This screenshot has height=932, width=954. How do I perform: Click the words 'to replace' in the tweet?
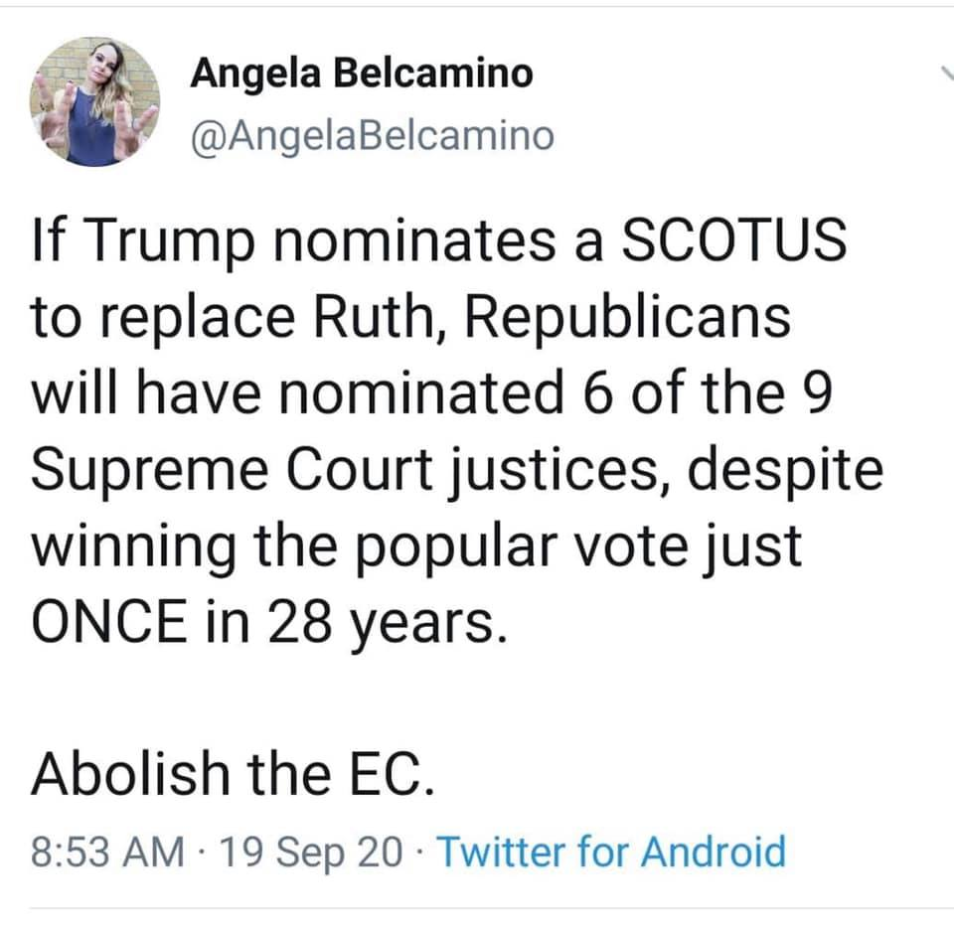click(163, 320)
